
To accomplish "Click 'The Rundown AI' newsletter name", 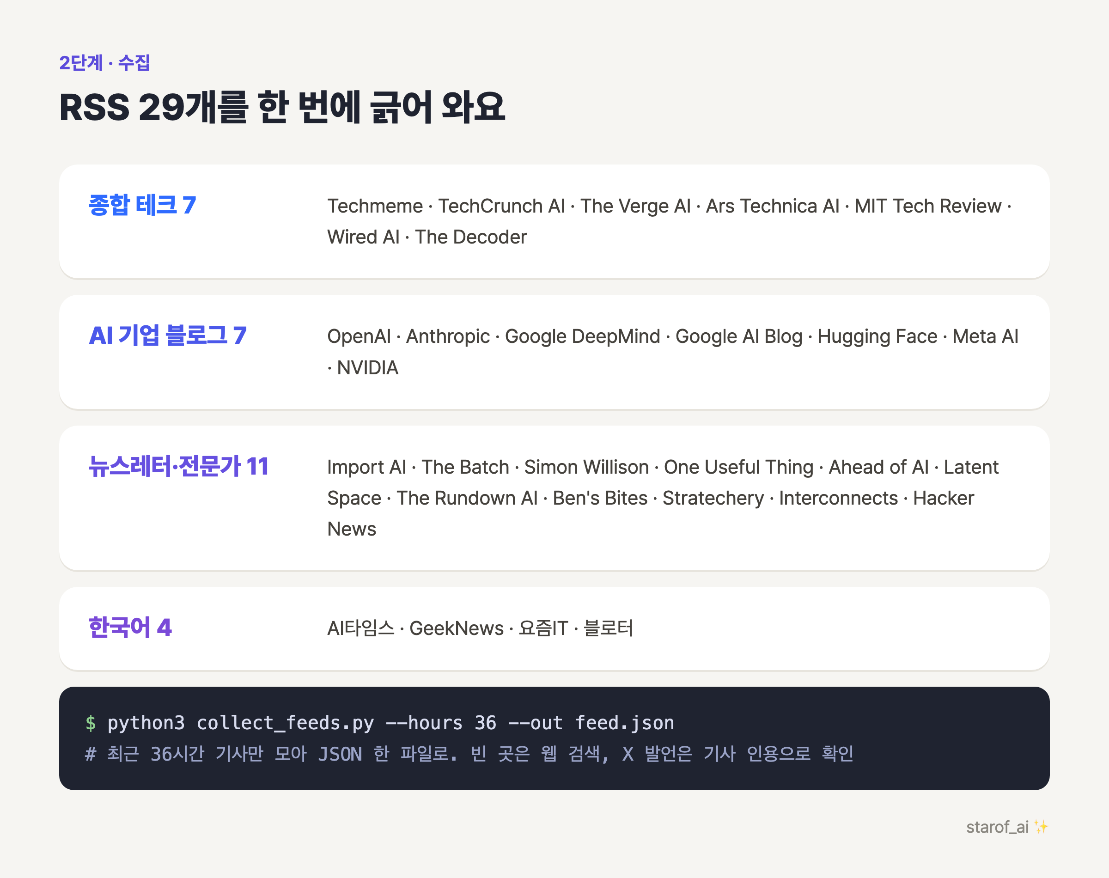I will pos(467,498).
